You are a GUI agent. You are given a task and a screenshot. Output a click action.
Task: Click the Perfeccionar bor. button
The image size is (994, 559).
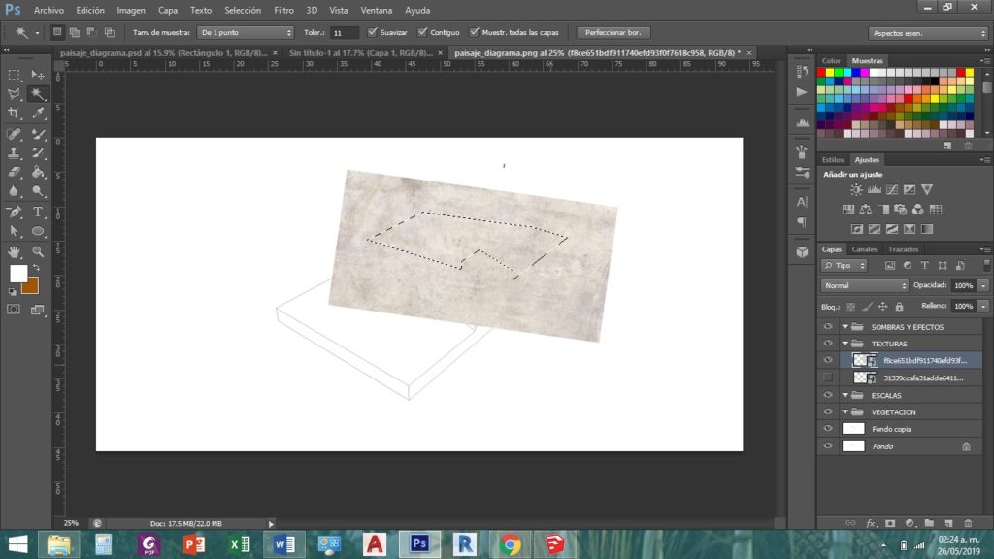613,32
